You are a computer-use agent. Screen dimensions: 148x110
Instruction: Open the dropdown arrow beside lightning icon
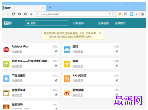(114, 14)
